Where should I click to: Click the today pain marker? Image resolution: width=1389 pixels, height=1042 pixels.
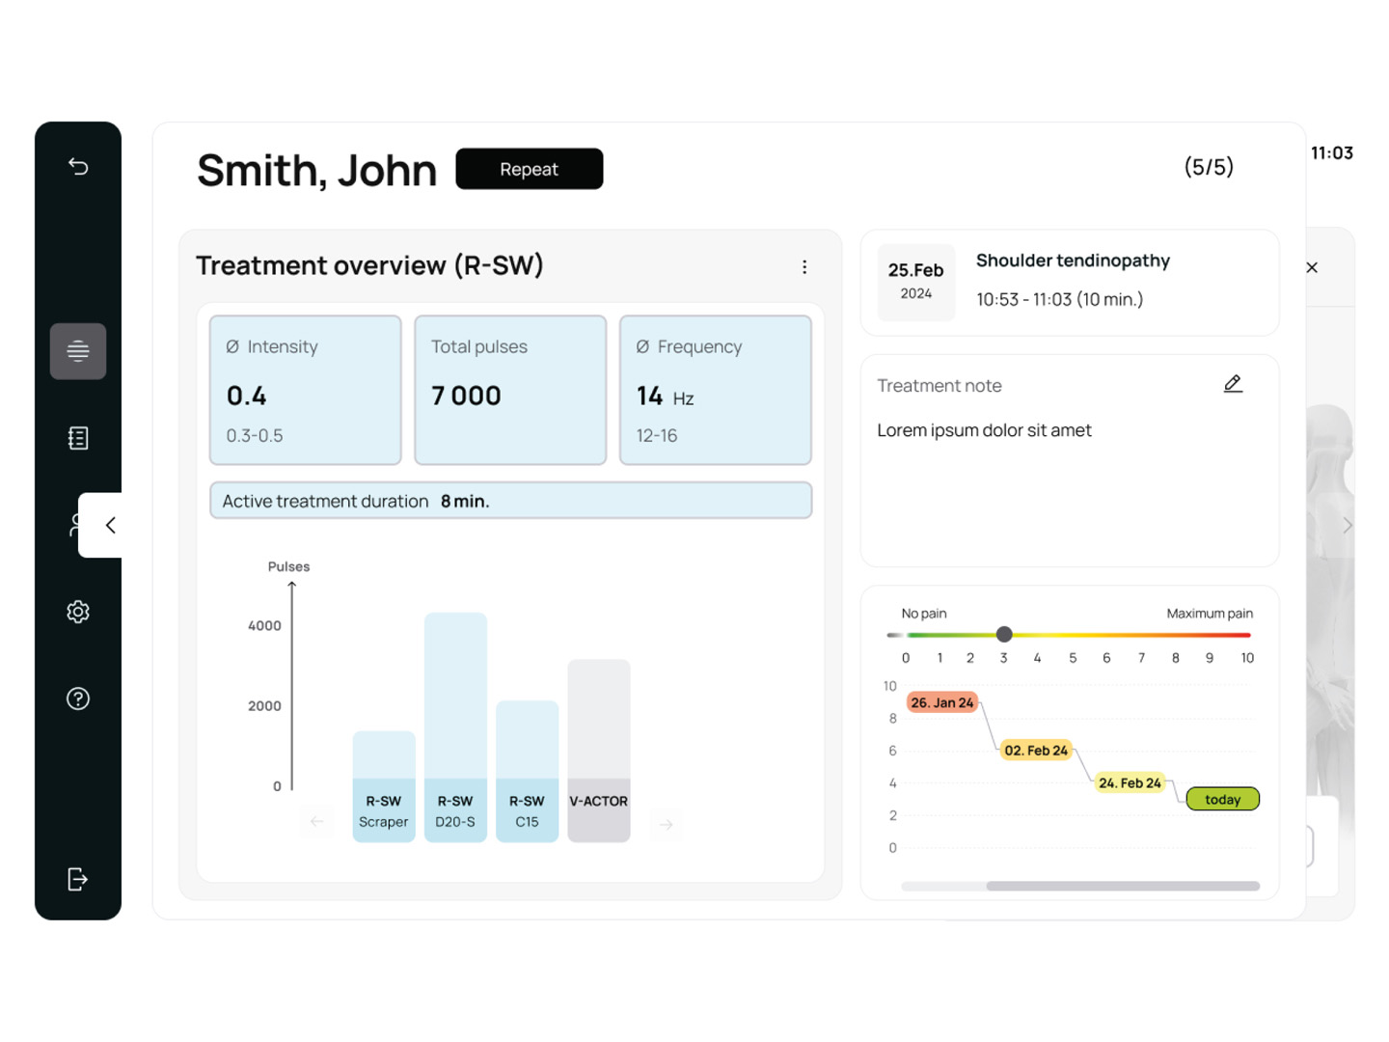coord(1222,799)
